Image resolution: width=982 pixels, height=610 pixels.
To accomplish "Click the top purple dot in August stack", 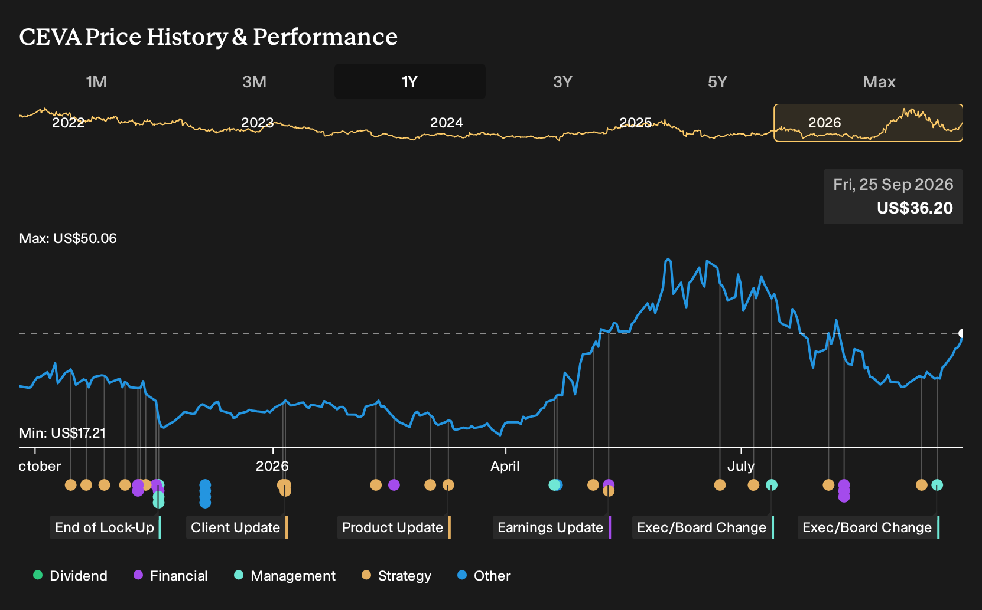I will tap(844, 485).
